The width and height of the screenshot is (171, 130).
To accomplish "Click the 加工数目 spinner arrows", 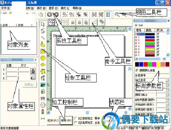I will (167, 81).
